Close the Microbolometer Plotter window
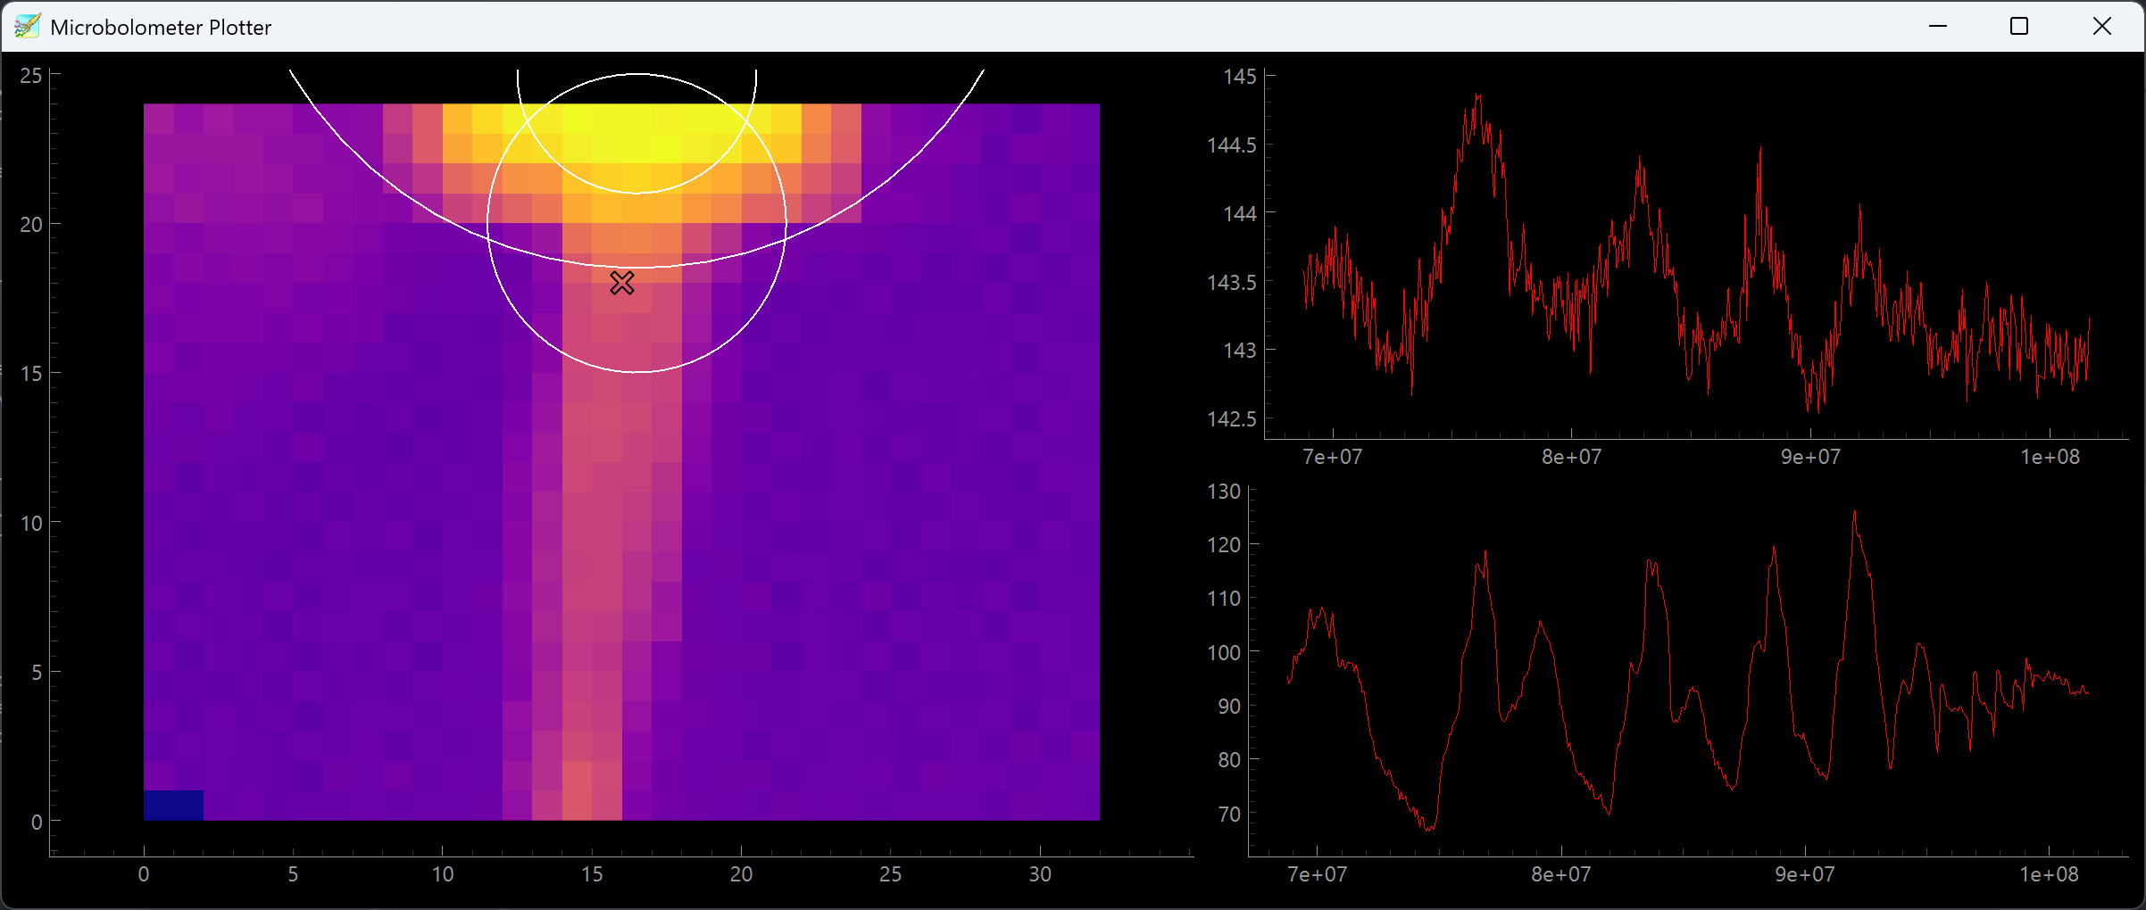Screen dimensions: 2146x910 click(x=2101, y=27)
